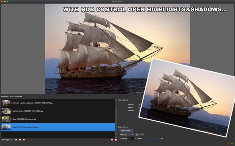Close the HDR Control window
The height and width of the screenshot is (146, 235).
coord(2,1)
